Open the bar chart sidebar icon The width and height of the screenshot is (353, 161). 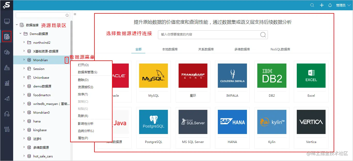(x=7, y=83)
